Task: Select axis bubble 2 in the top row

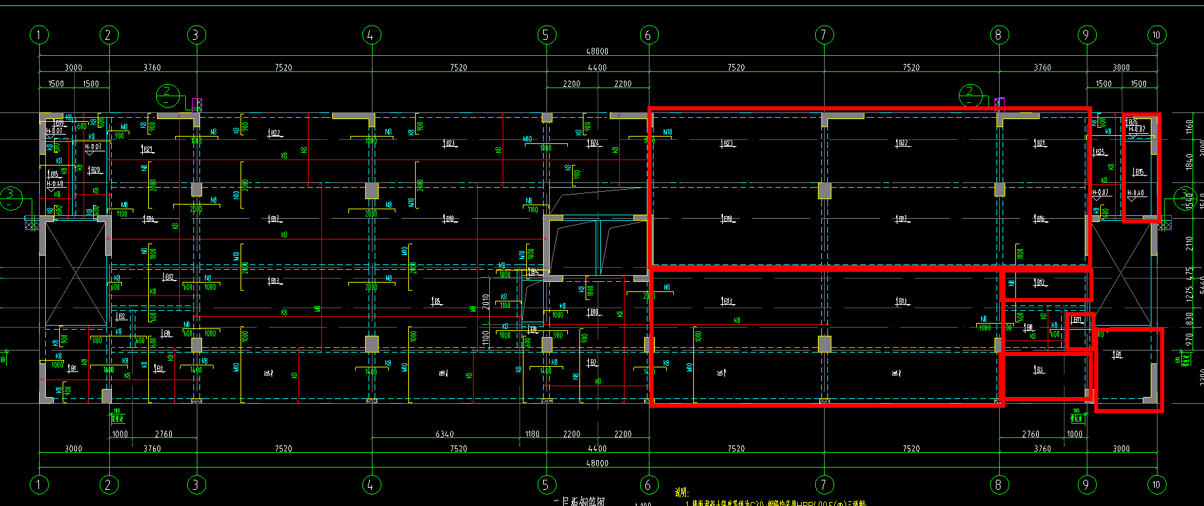Action: (108, 35)
